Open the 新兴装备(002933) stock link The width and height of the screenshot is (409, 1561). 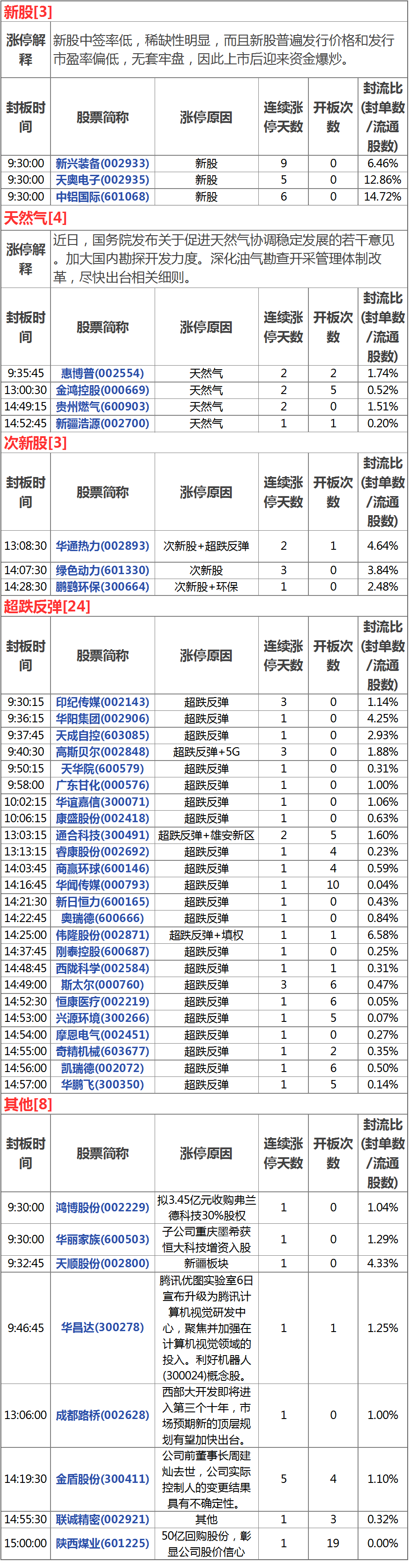coord(102,164)
